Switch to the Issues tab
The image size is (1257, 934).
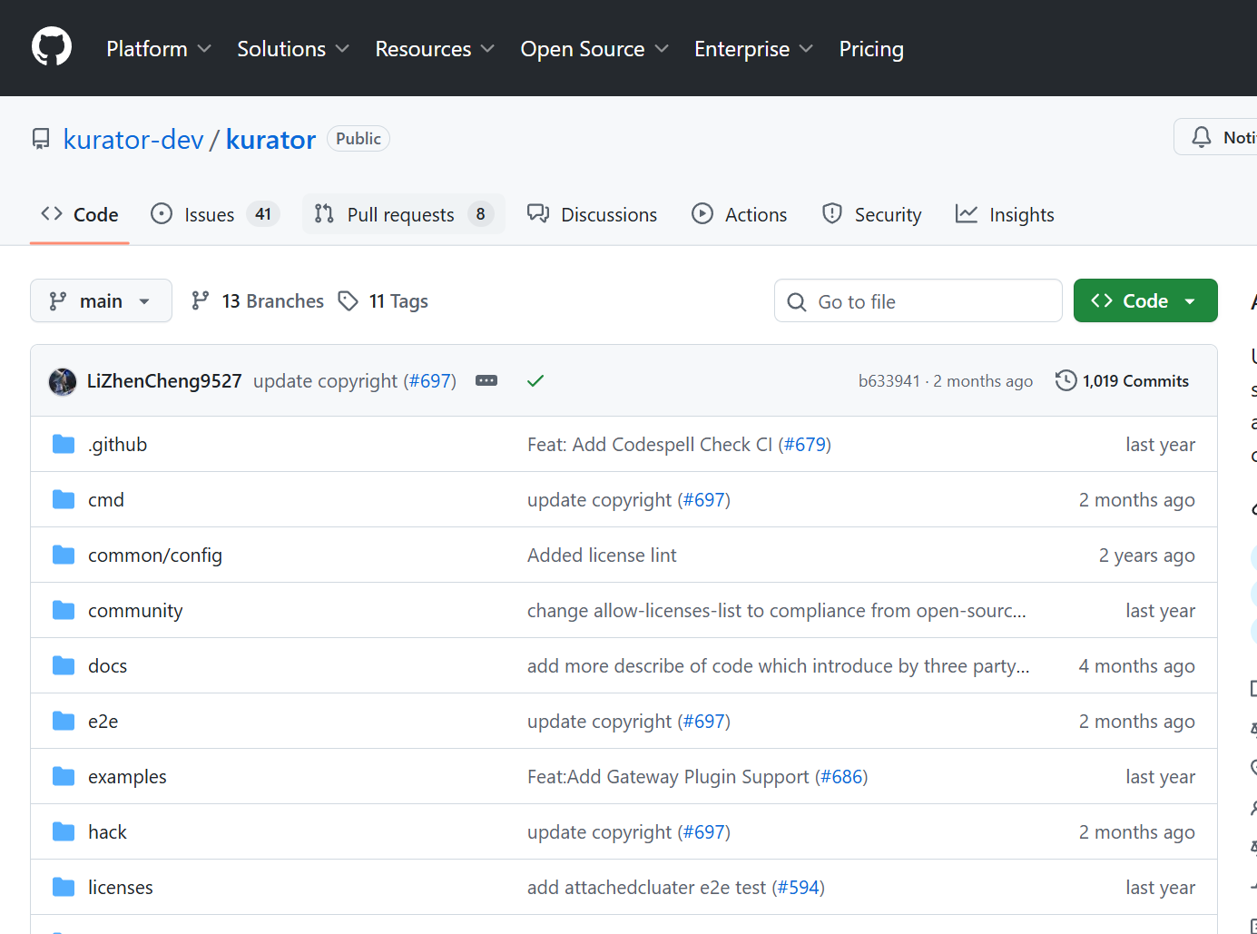click(x=214, y=214)
